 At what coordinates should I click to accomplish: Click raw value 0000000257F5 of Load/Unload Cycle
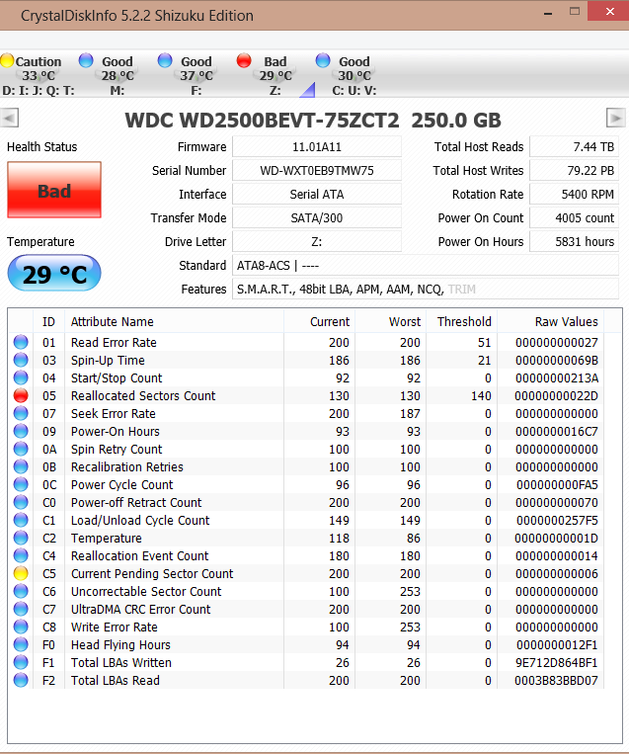[x=557, y=521]
